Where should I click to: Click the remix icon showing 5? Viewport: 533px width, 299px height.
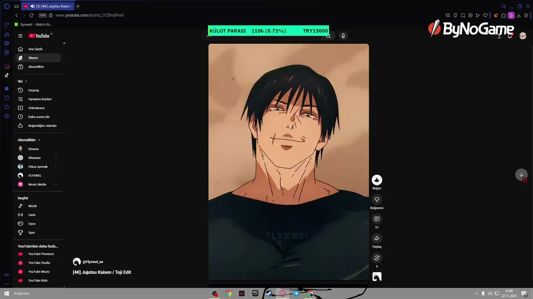(377, 258)
